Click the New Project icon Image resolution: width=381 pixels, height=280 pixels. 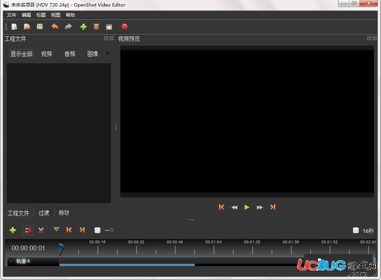[14, 27]
